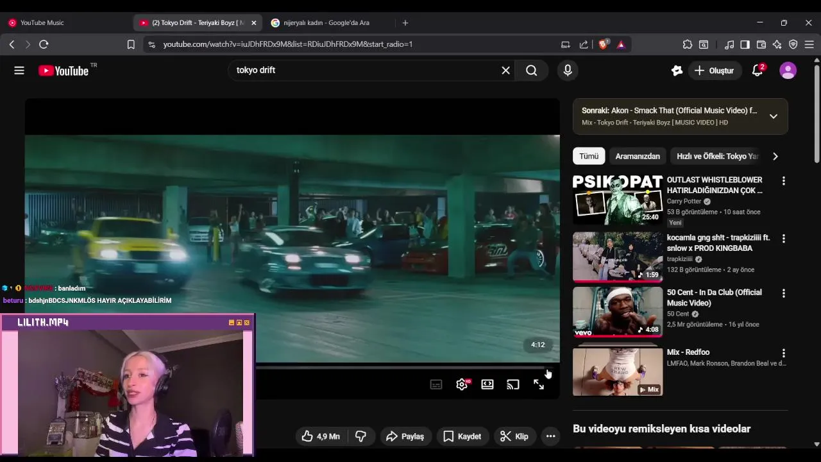This screenshot has width=821, height=462.
Task: Open player settings gear
Action: [462, 384]
